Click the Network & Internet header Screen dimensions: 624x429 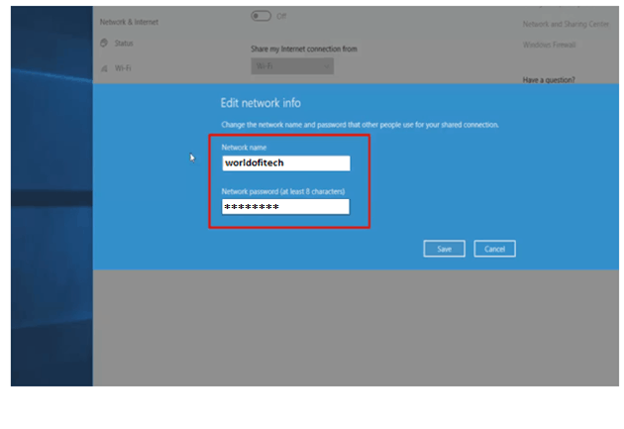point(129,22)
